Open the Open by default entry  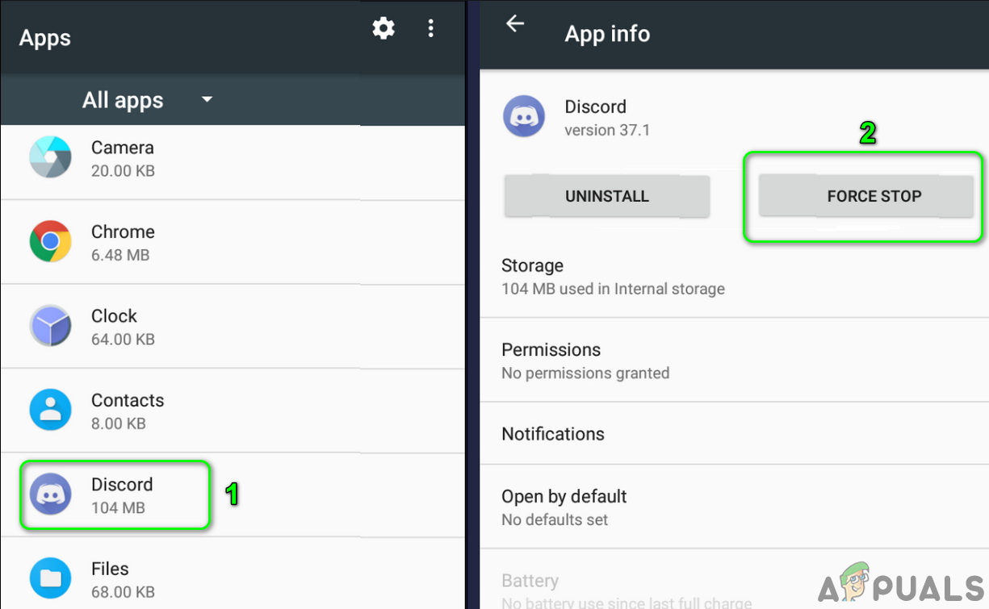734,507
